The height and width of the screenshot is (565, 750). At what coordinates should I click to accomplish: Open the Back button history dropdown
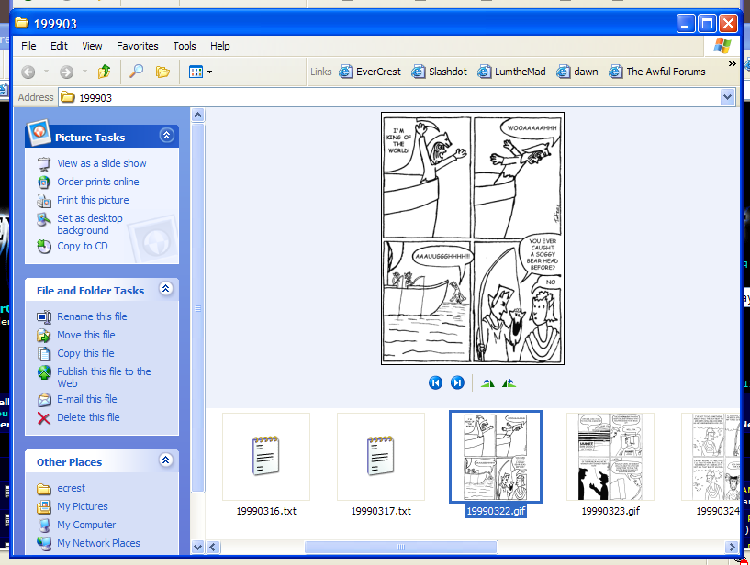coord(47,72)
